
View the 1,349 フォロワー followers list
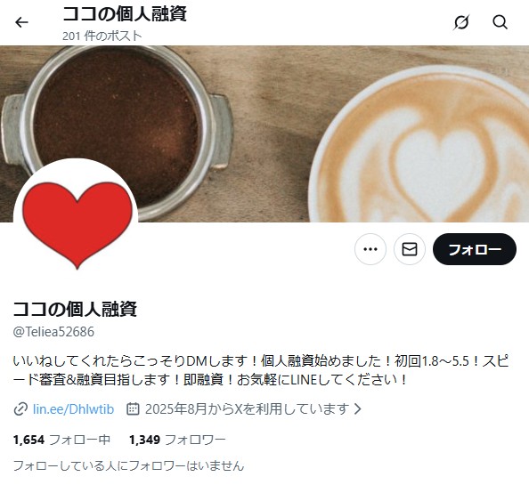point(177,440)
